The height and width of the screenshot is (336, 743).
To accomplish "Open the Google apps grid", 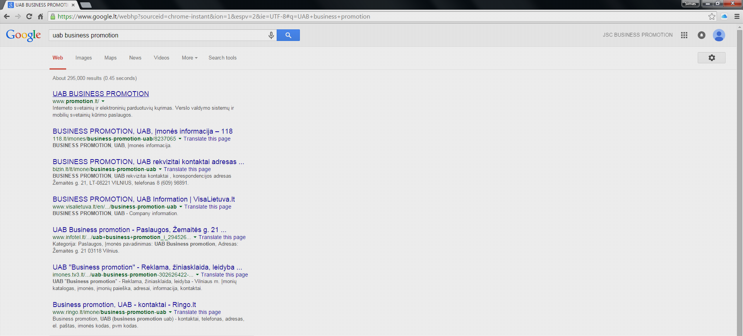I will (684, 35).
